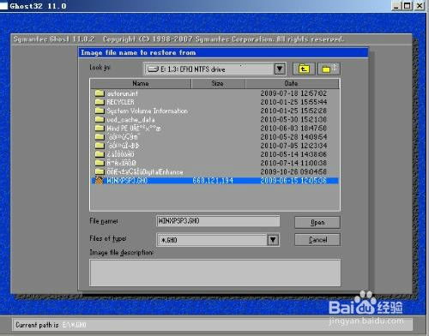Screen dimensions: 429x336
Task: Click the Image file description text area
Action: 215,273
